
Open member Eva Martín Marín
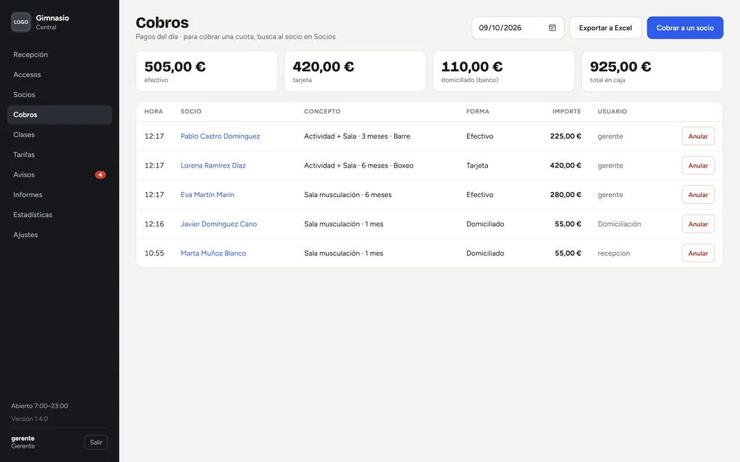click(x=207, y=194)
